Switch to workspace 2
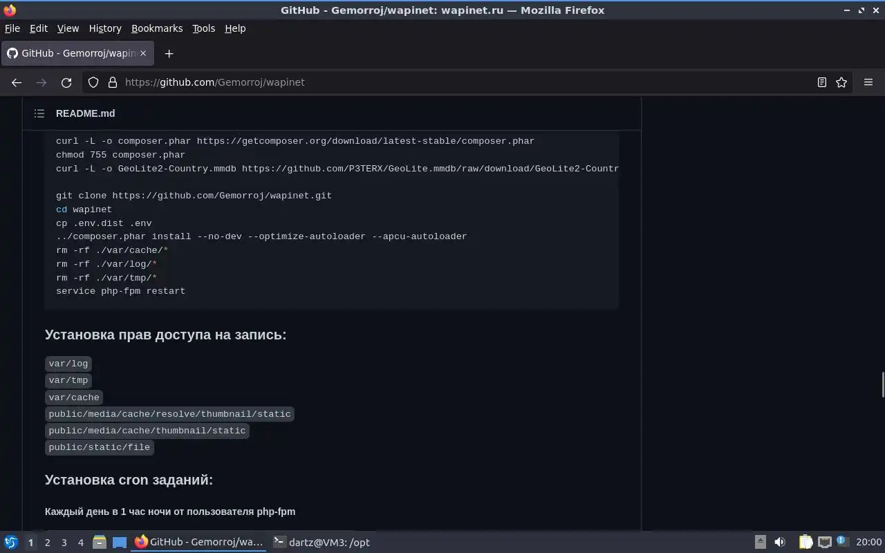885x553 pixels. (47, 543)
